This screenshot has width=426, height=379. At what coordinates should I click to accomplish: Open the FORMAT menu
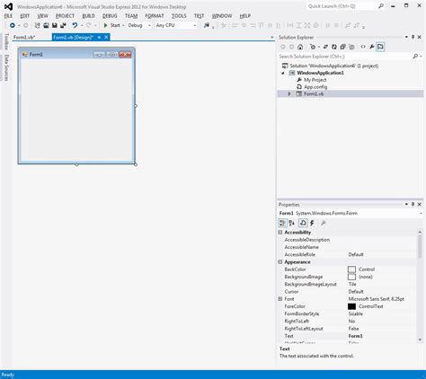click(155, 16)
